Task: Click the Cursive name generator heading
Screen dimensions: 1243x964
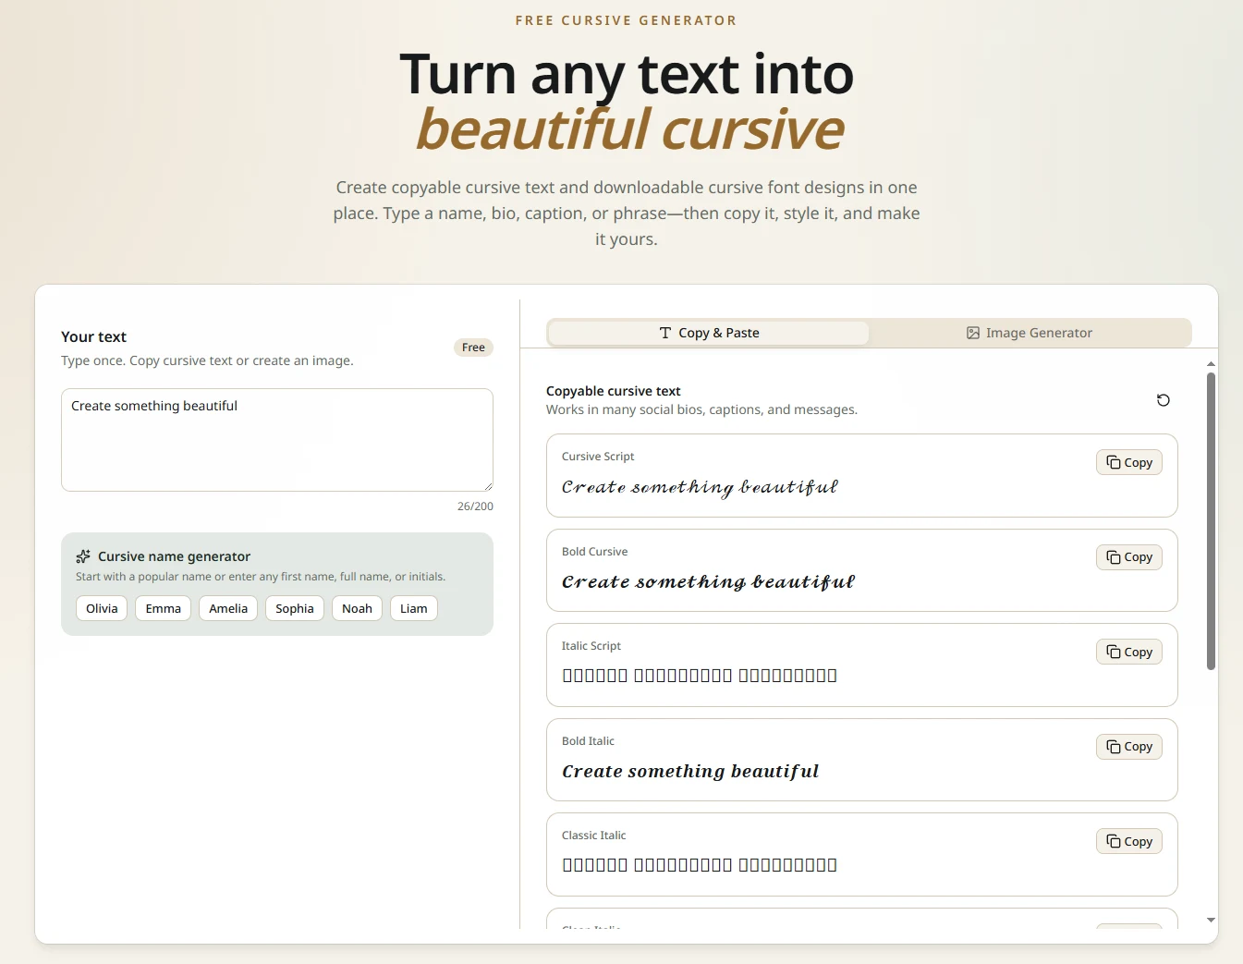Action: pos(174,556)
